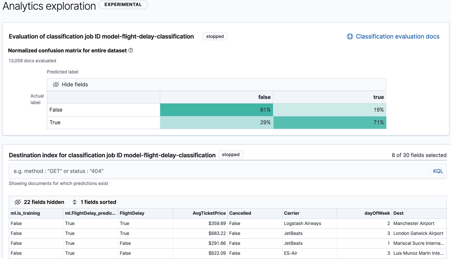Click the EXPERIMENTAL badge next to page title
The image size is (451, 259).
tap(123, 5)
